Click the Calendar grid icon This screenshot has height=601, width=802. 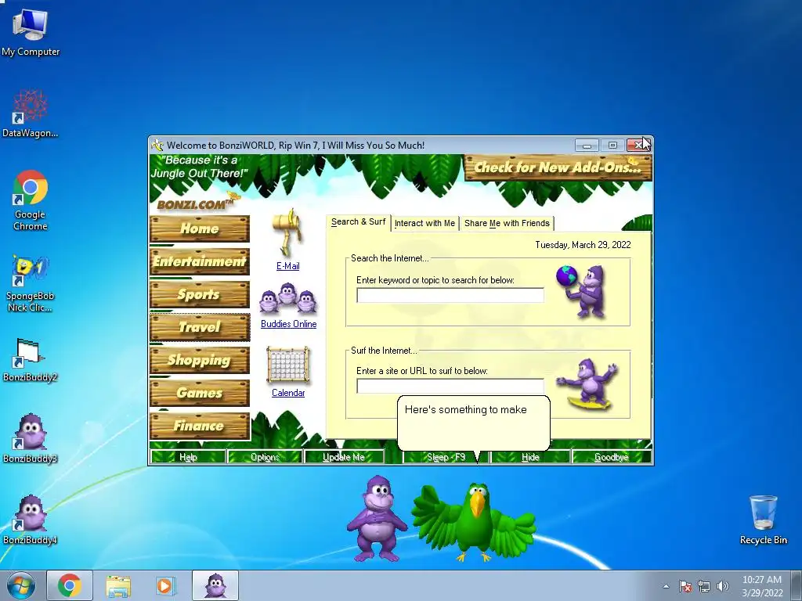(x=288, y=365)
